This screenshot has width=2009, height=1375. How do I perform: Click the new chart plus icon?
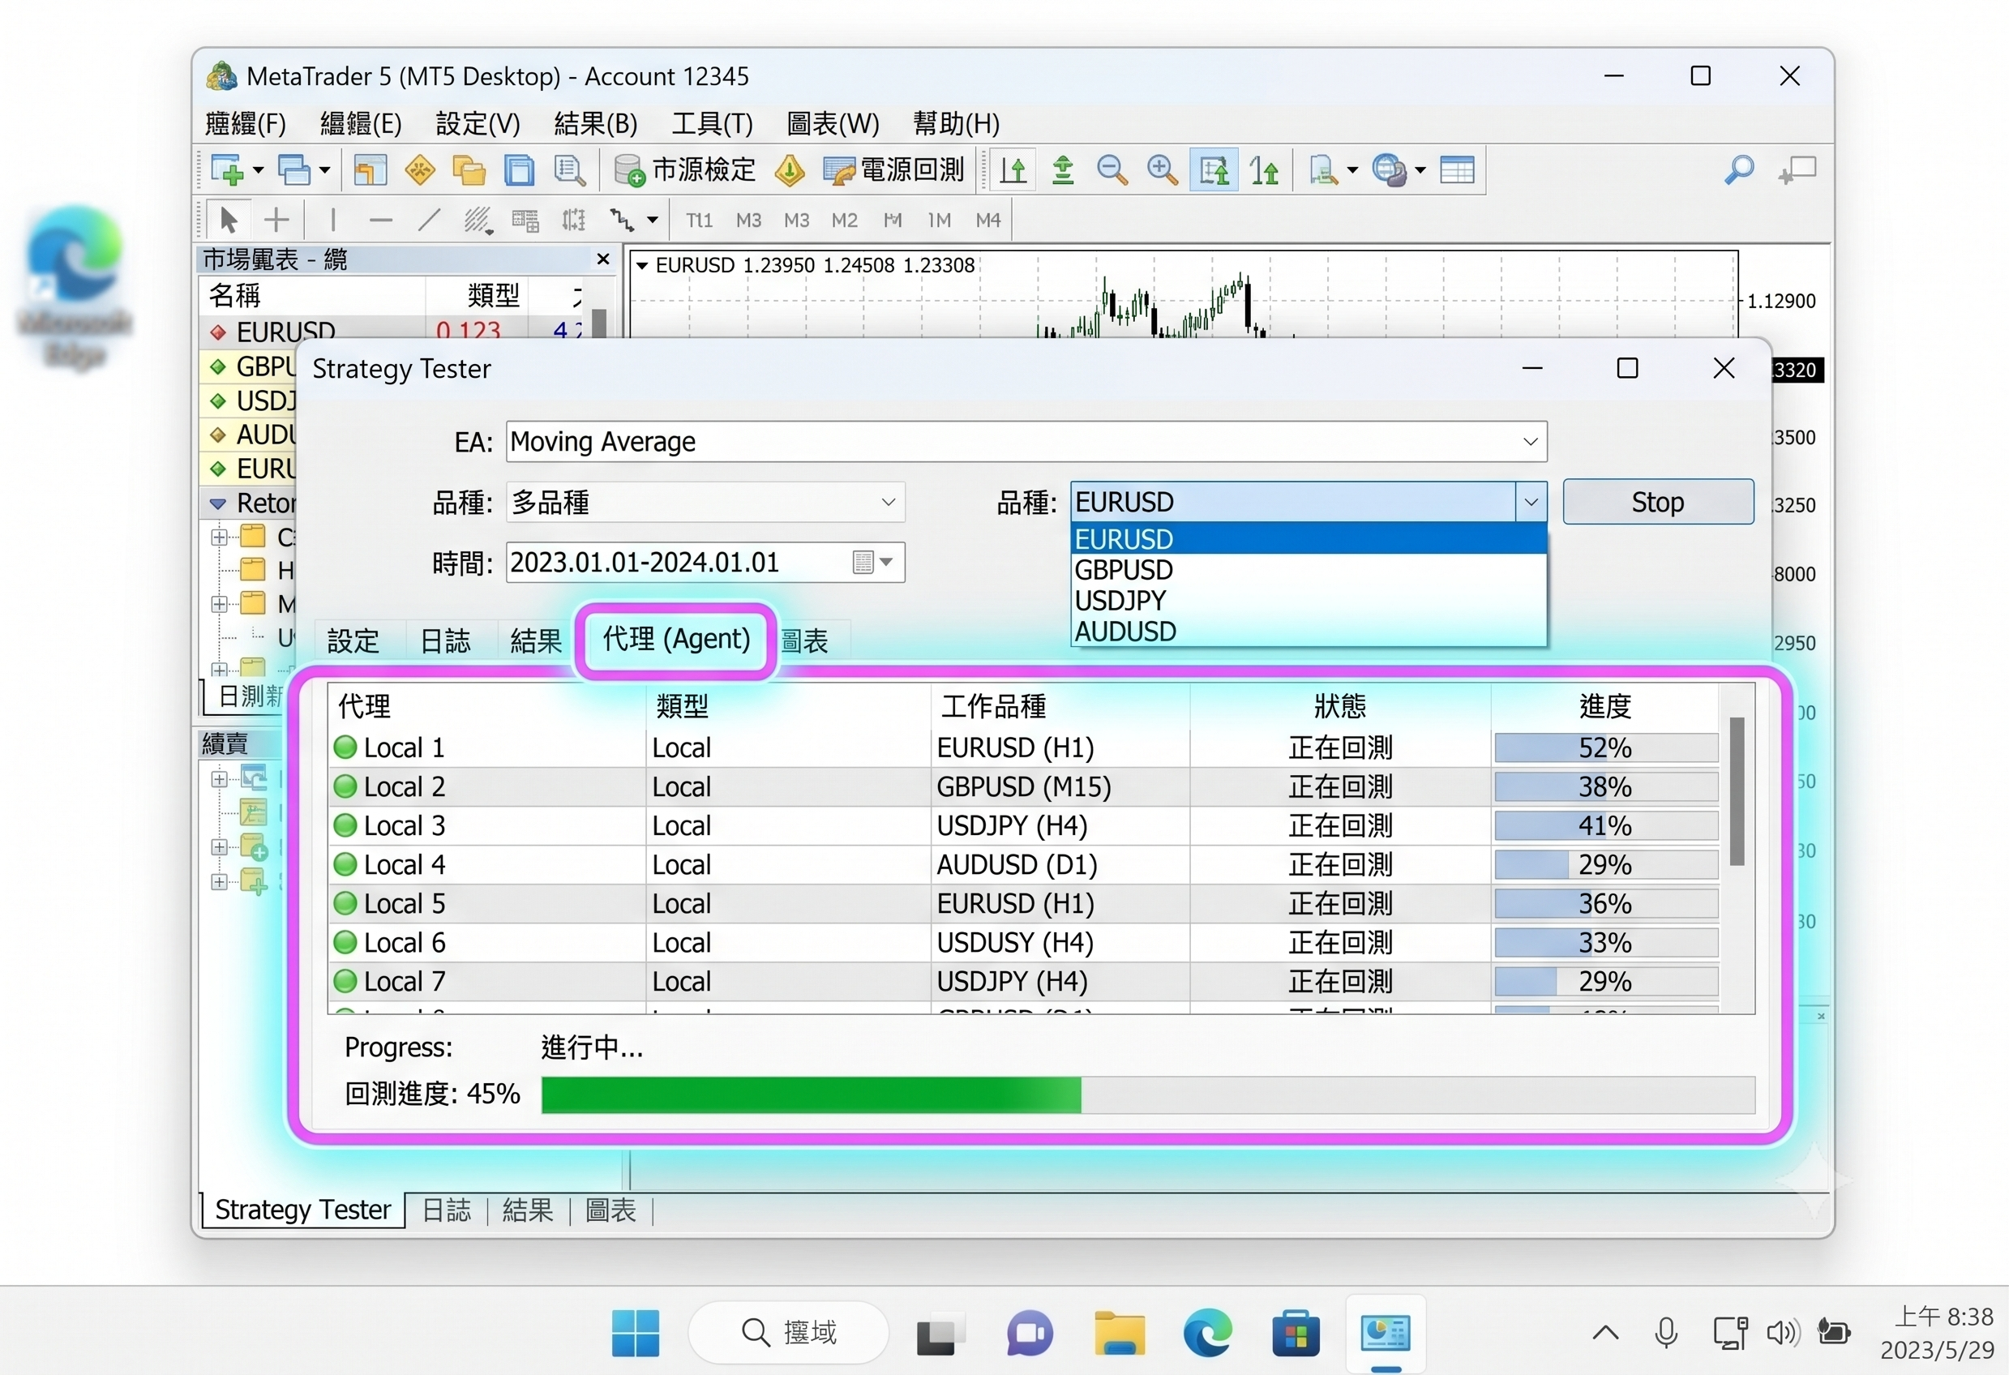pyautogui.click(x=228, y=170)
